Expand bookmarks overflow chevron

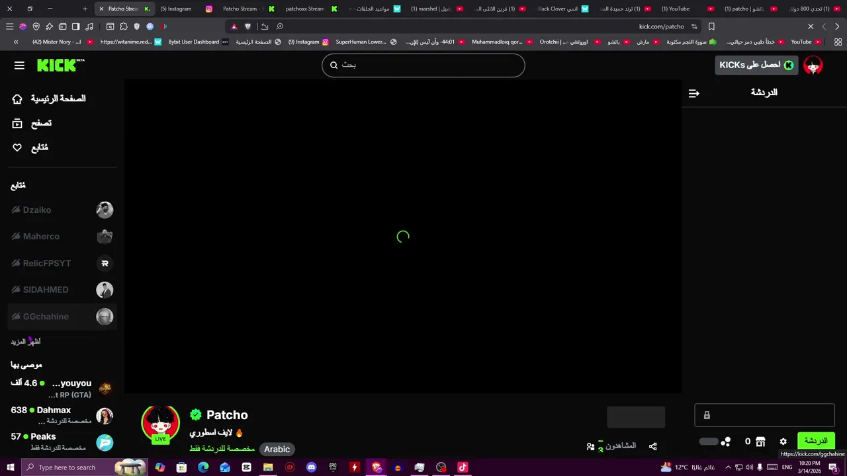click(16, 42)
